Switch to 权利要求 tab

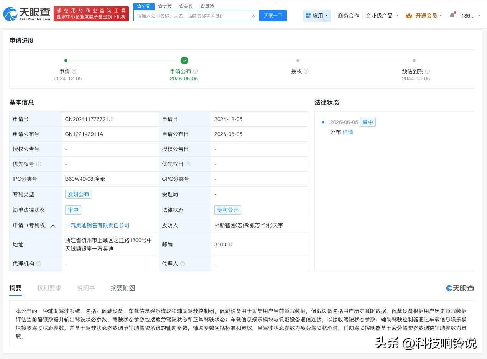[49, 288]
